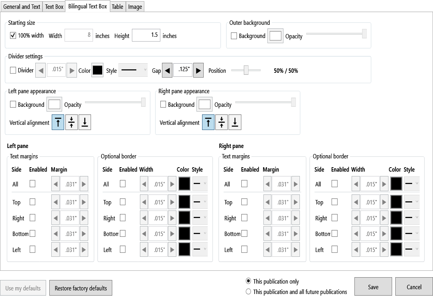Enable left pane All text margin checkbox
433x296 pixels.
32,184
